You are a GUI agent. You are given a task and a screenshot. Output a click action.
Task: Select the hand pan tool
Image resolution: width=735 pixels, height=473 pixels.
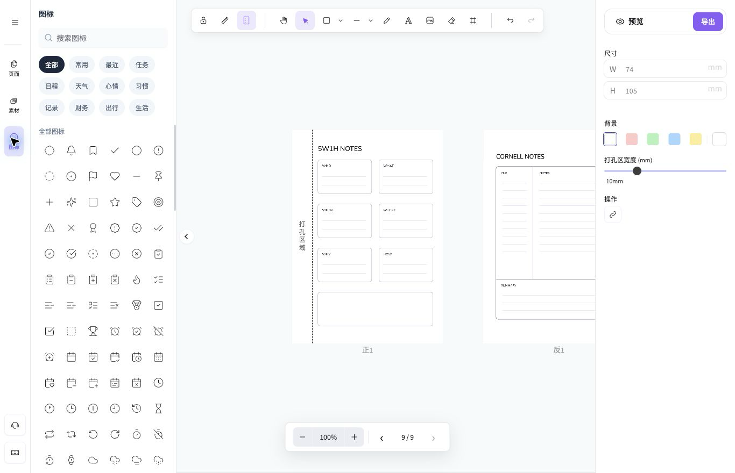coord(284,20)
